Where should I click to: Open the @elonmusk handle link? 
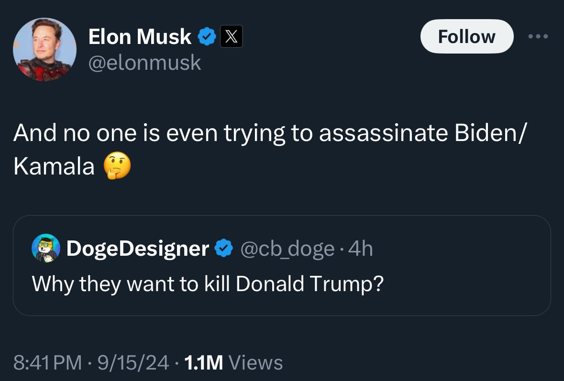pyautogui.click(x=144, y=63)
